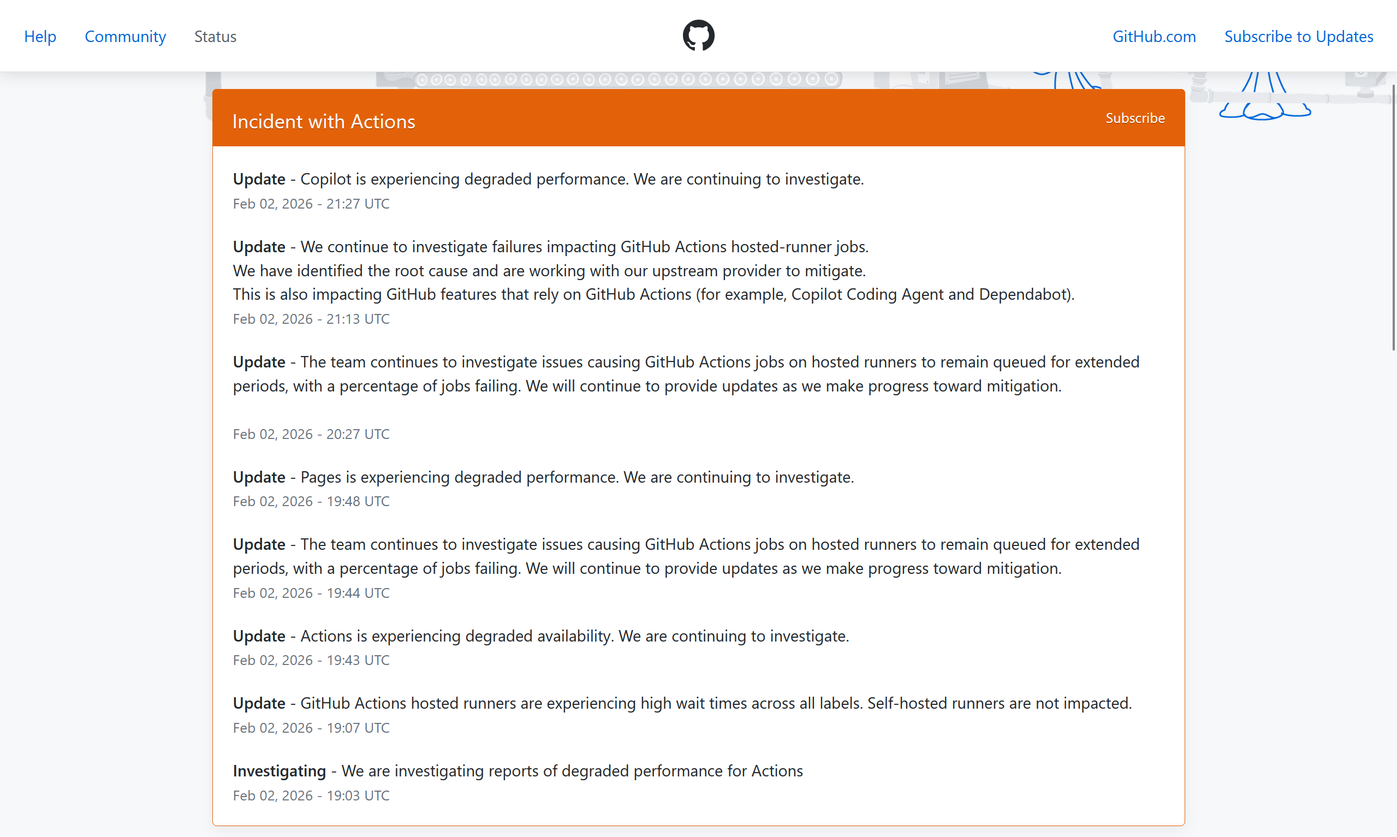Select the Status nav item
The height and width of the screenshot is (837, 1397).
click(215, 37)
